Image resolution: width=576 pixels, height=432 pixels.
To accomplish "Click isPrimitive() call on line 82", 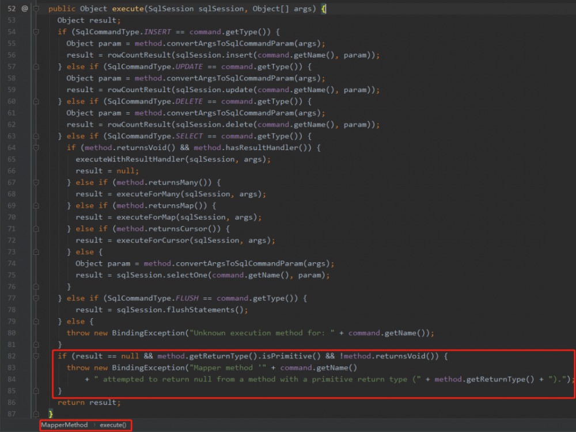I will coord(291,356).
